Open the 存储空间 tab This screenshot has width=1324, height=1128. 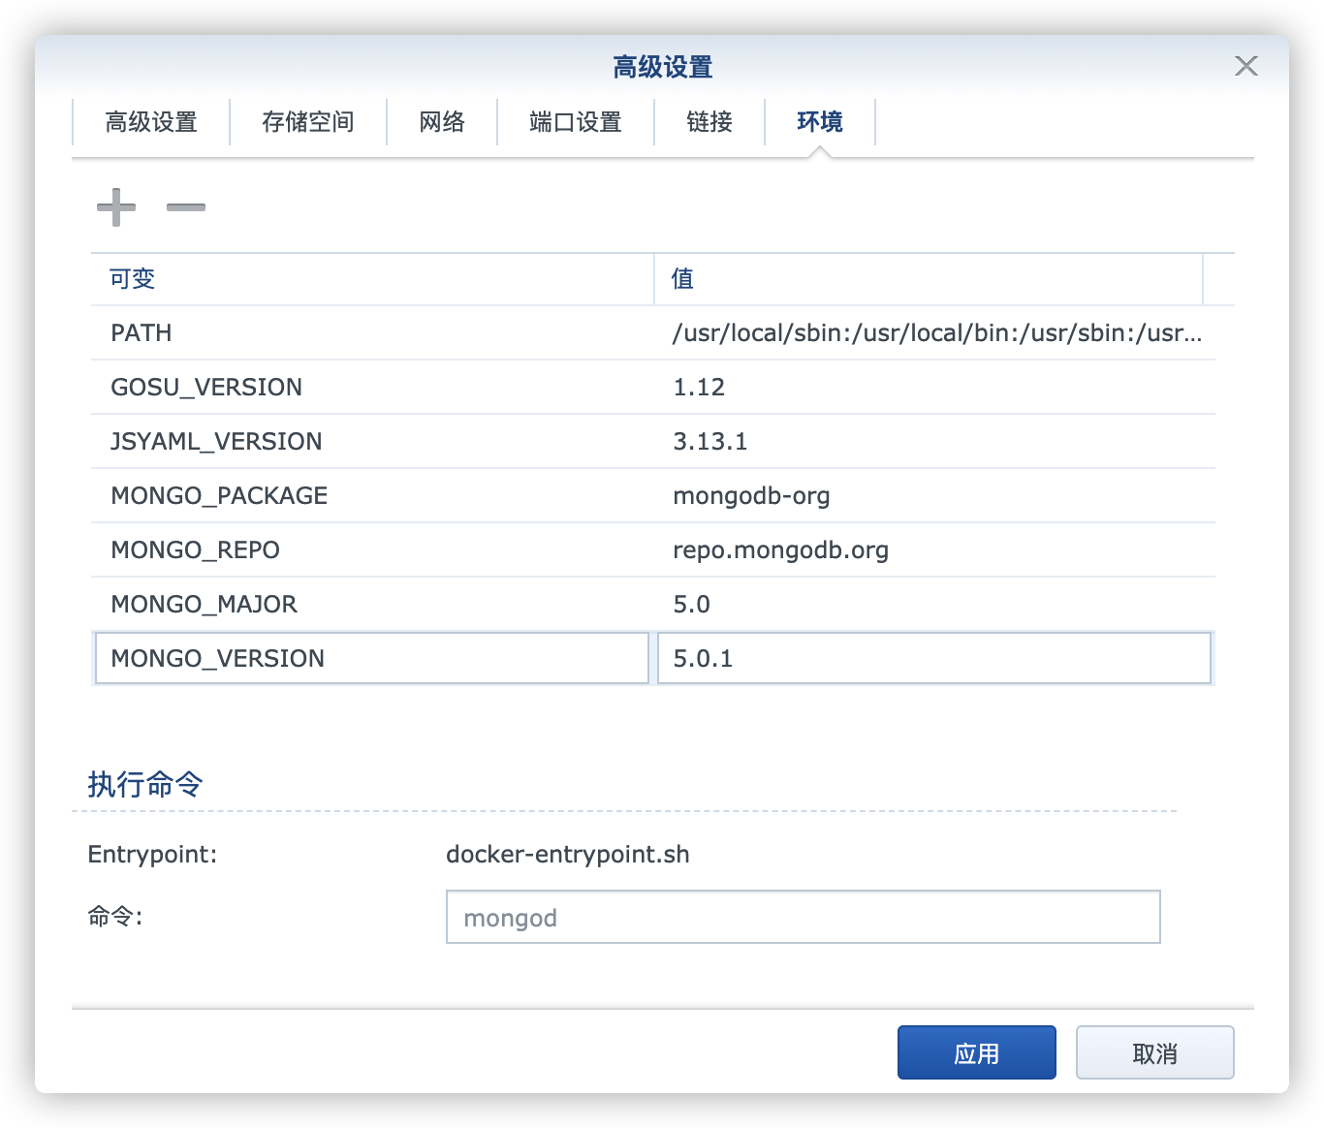point(308,122)
